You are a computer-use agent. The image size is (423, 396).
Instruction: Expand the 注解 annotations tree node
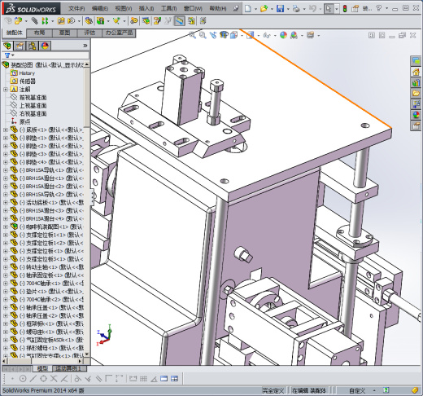(6, 90)
